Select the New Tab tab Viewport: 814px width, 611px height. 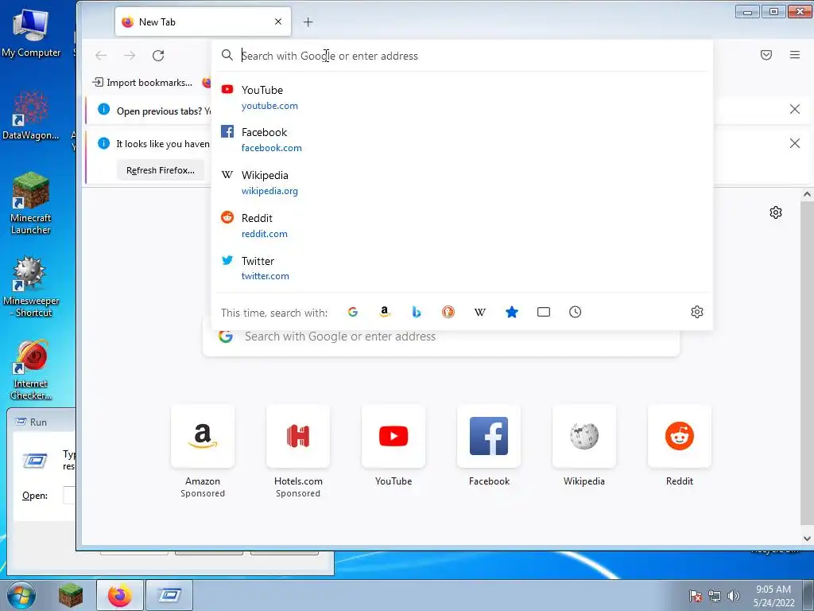pyautogui.click(x=203, y=21)
